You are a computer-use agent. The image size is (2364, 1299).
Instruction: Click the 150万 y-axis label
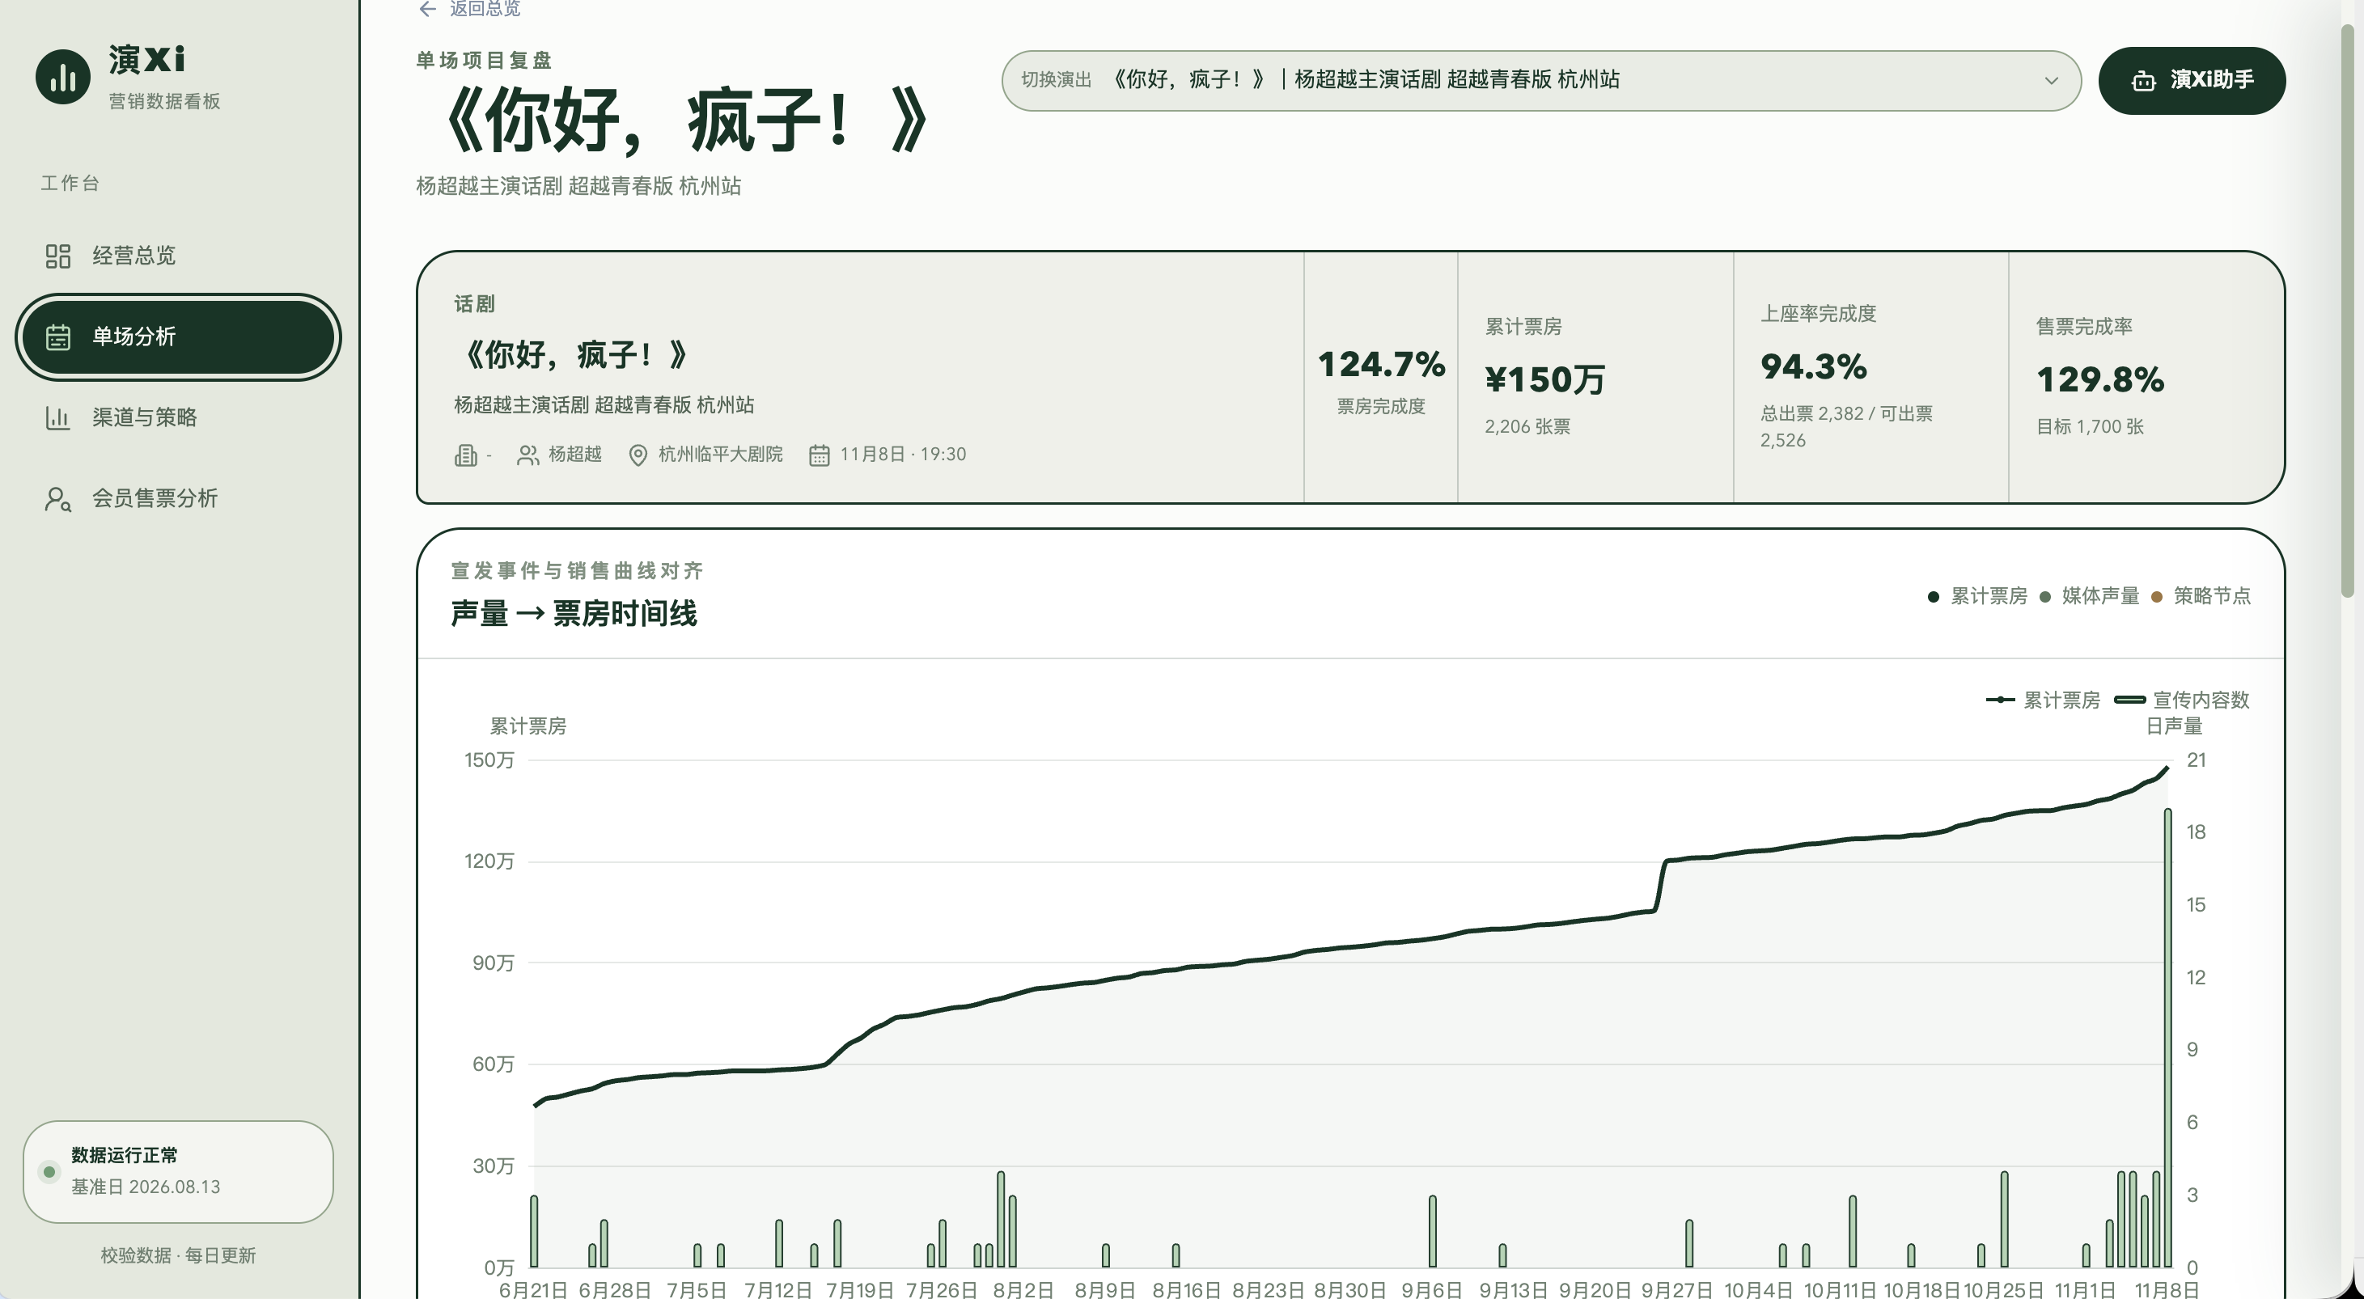point(489,760)
